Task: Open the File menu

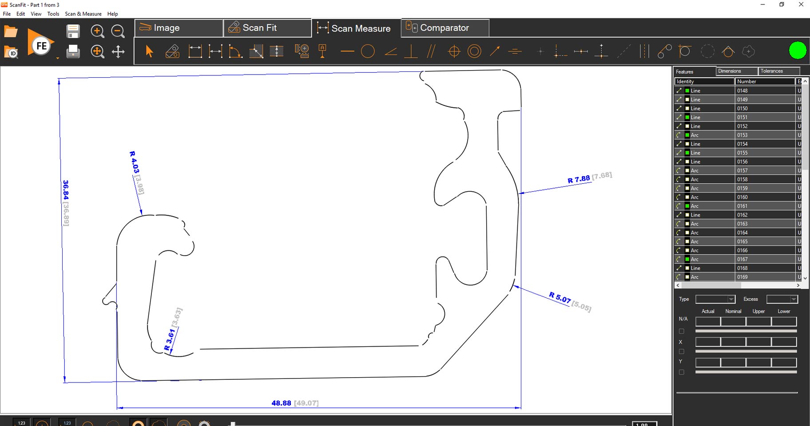Action: pos(7,14)
